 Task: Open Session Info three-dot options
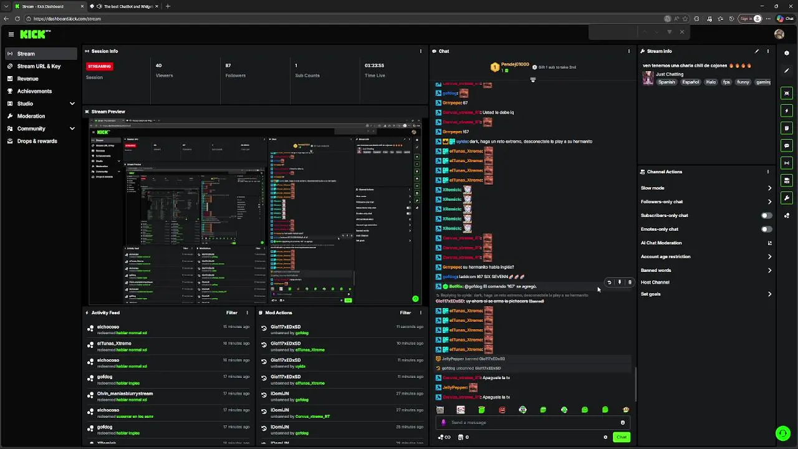click(421, 51)
